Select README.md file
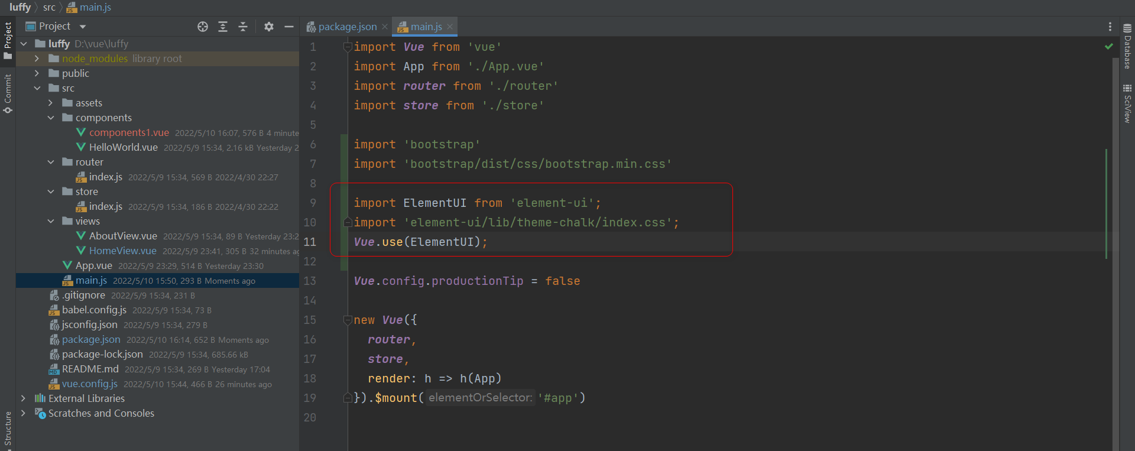1135x451 pixels. (x=90, y=369)
